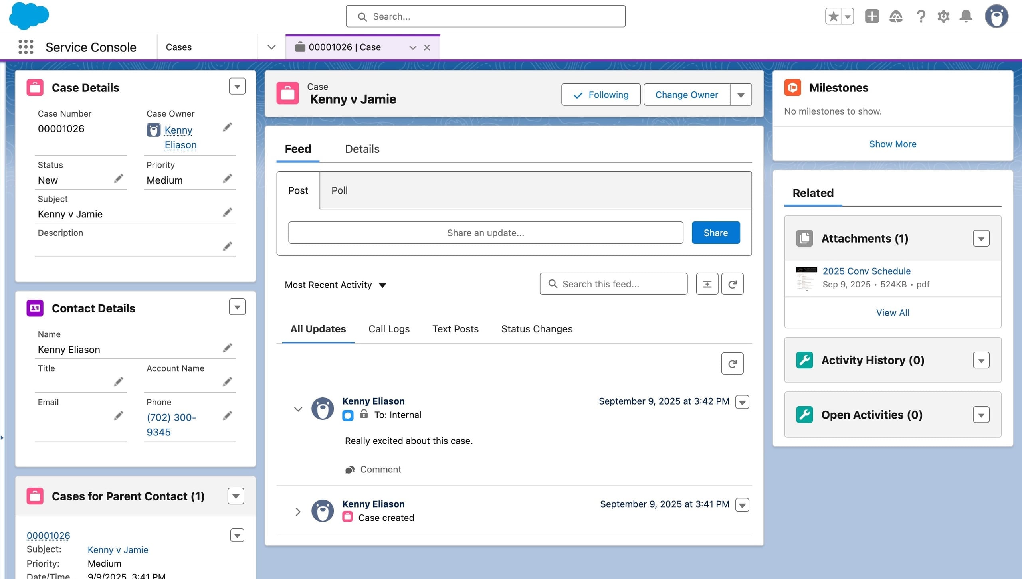This screenshot has width=1022, height=579.
Task: Open the notifications bell
Action: [966, 16]
